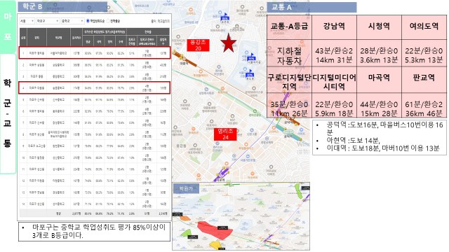Click the highlighted rank 4 row in school table
Screen dimensions: 449x252
click(95, 87)
